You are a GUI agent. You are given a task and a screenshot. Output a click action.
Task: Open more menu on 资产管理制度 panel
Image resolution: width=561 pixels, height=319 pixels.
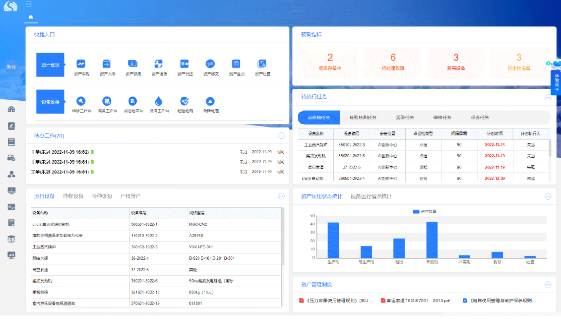[x=548, y=284]
